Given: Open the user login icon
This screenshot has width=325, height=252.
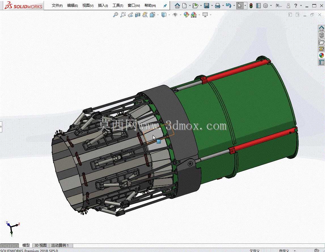Looking at the screenshot, I should (288, 6).
